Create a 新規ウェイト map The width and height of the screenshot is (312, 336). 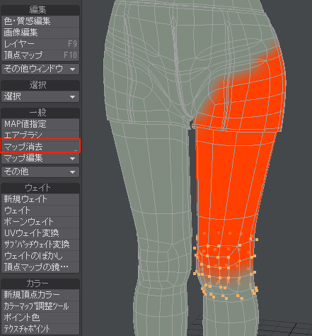point(40,199)
